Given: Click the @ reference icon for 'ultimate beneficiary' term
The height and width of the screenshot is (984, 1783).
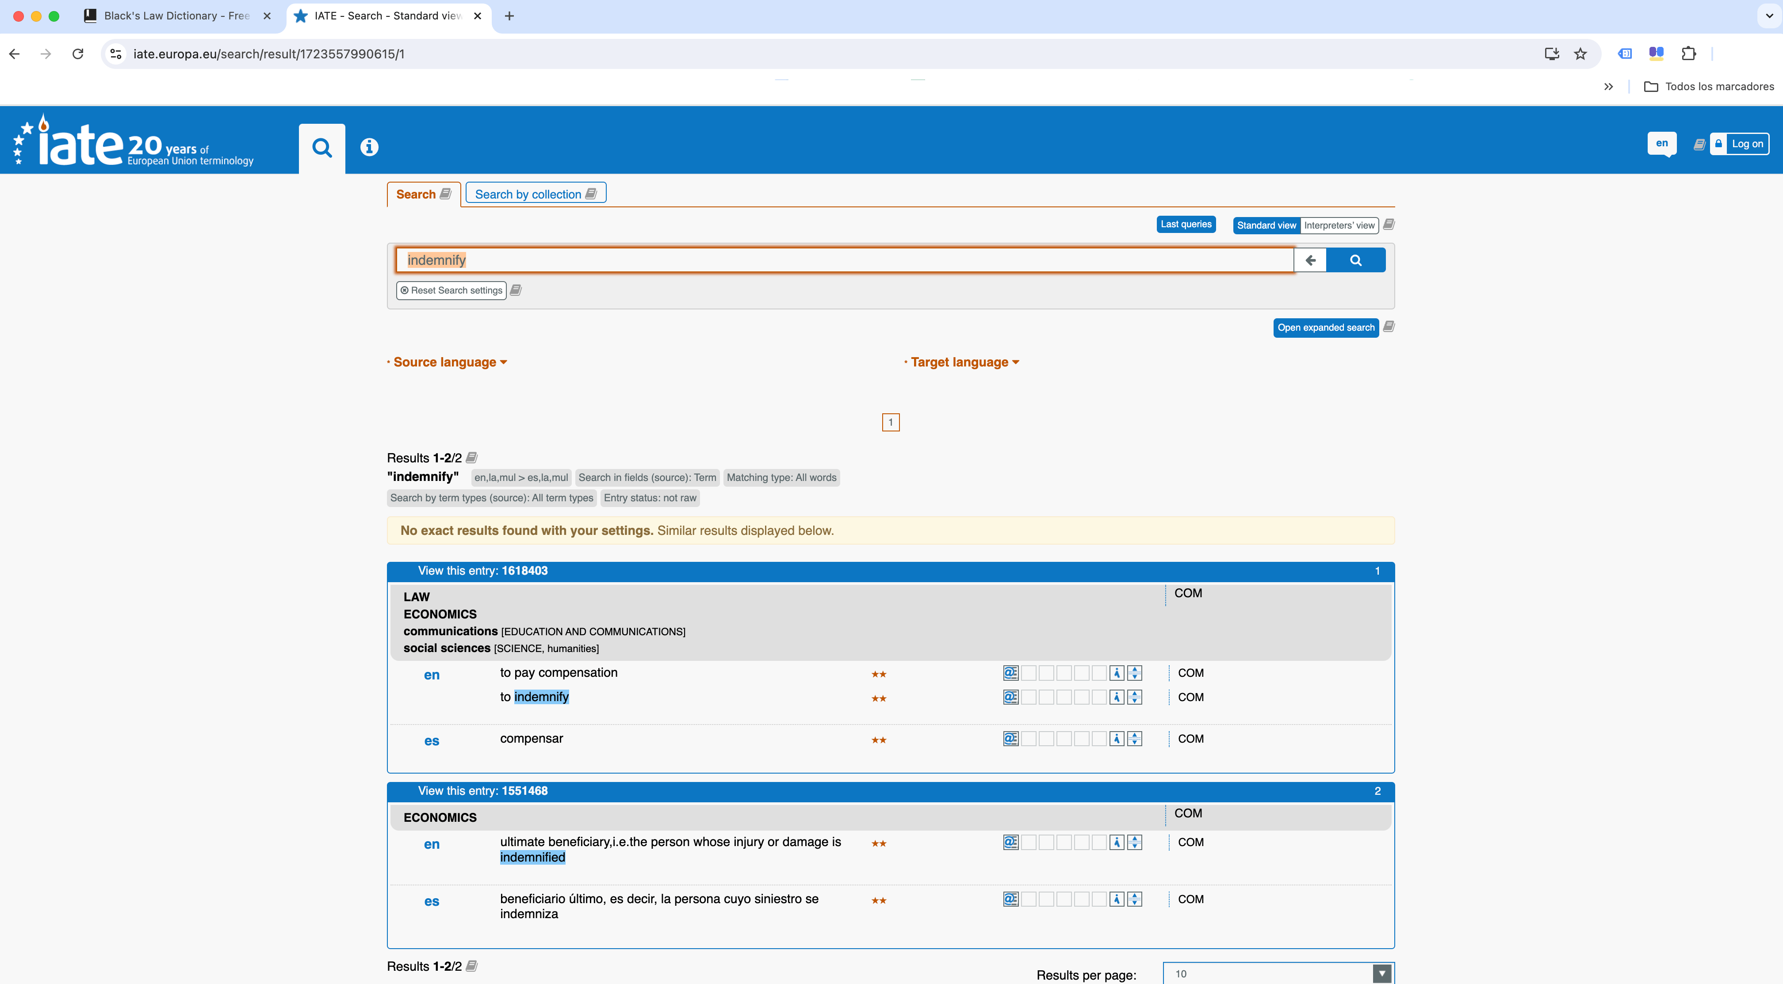Looking at the screenshot, I should pyautogui.click(x=1010, y=842).
